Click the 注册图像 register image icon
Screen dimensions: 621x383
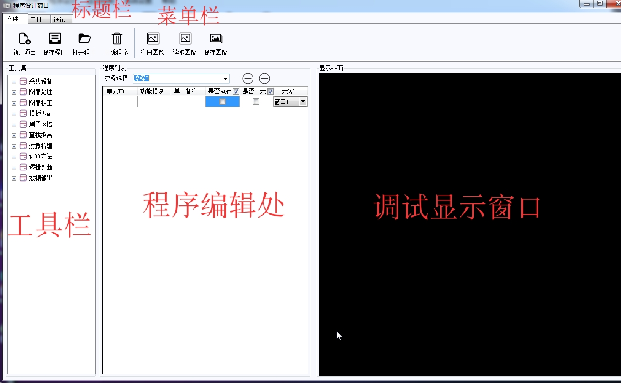point(153,39)
